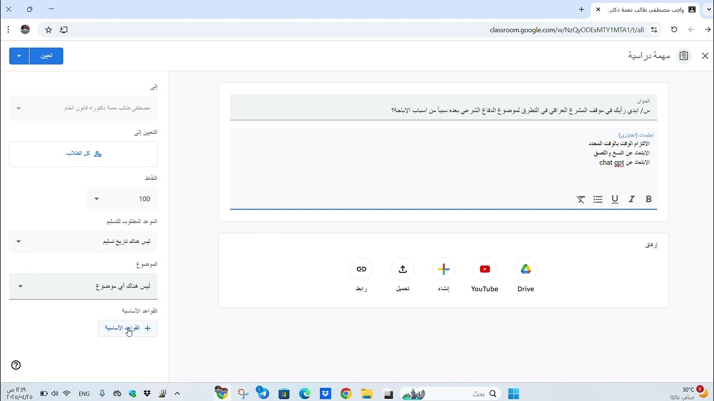The image size is (714, 401).
Task: Close the assignment editor with the X
Action: (x=705, y=56)
